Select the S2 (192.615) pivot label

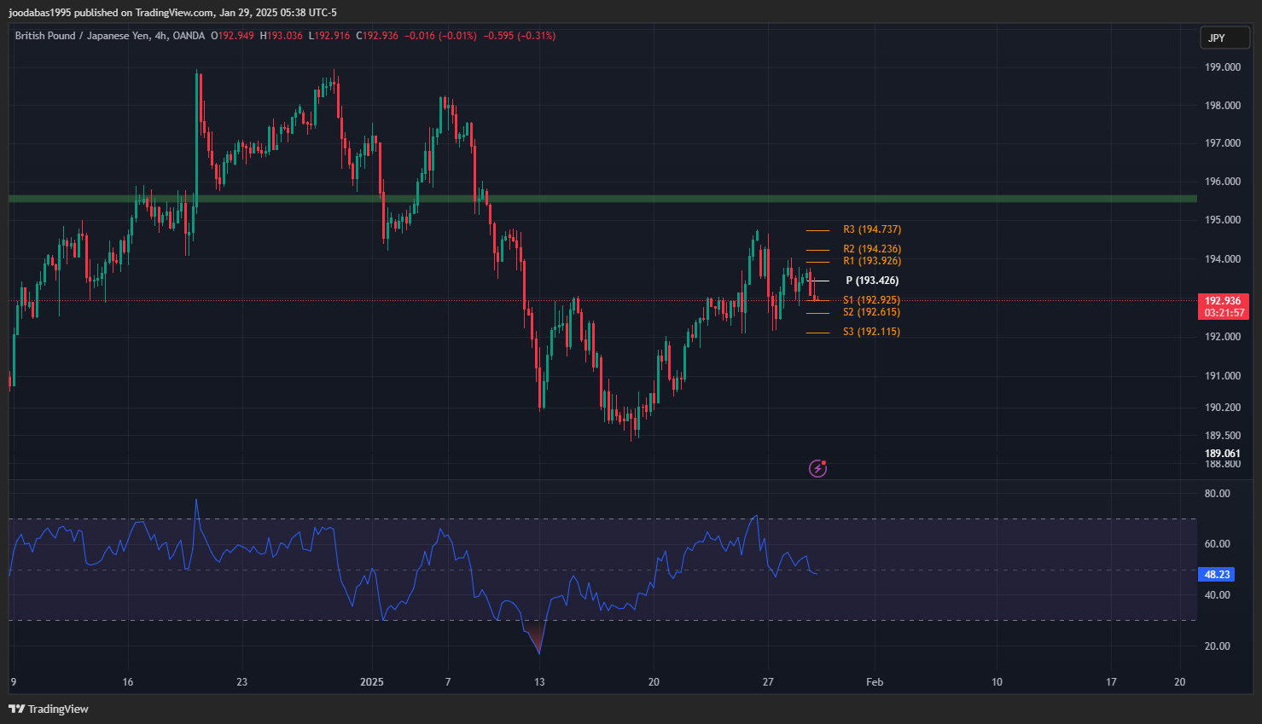coord(871,312)
